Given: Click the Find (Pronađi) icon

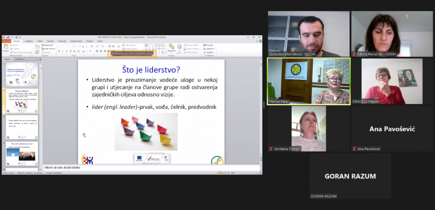Looking at the screenshot, I should pos(209,45).
